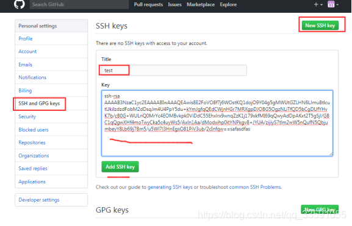
Task: Open the user avatar menu
Action: [x=333, y=4]
